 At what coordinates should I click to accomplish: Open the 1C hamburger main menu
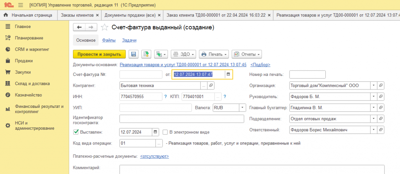(21, 5)
